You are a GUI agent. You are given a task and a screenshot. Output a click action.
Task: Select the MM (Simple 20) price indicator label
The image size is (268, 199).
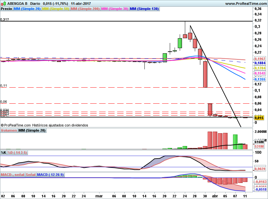[27, 9]
